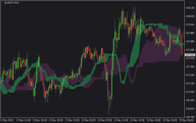196x123 pixels.
Task: Click the 6 May 07:30 time label
Action: pyautogui.click(x=105, y=120)
